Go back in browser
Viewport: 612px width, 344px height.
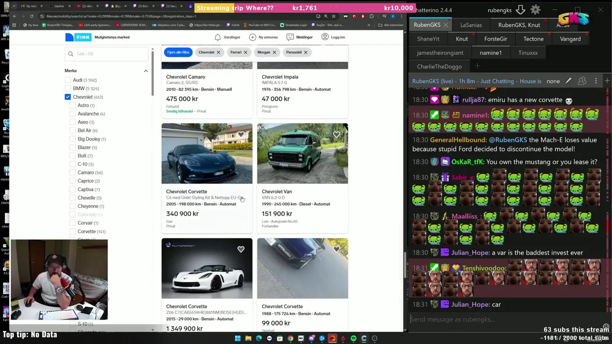14,16
